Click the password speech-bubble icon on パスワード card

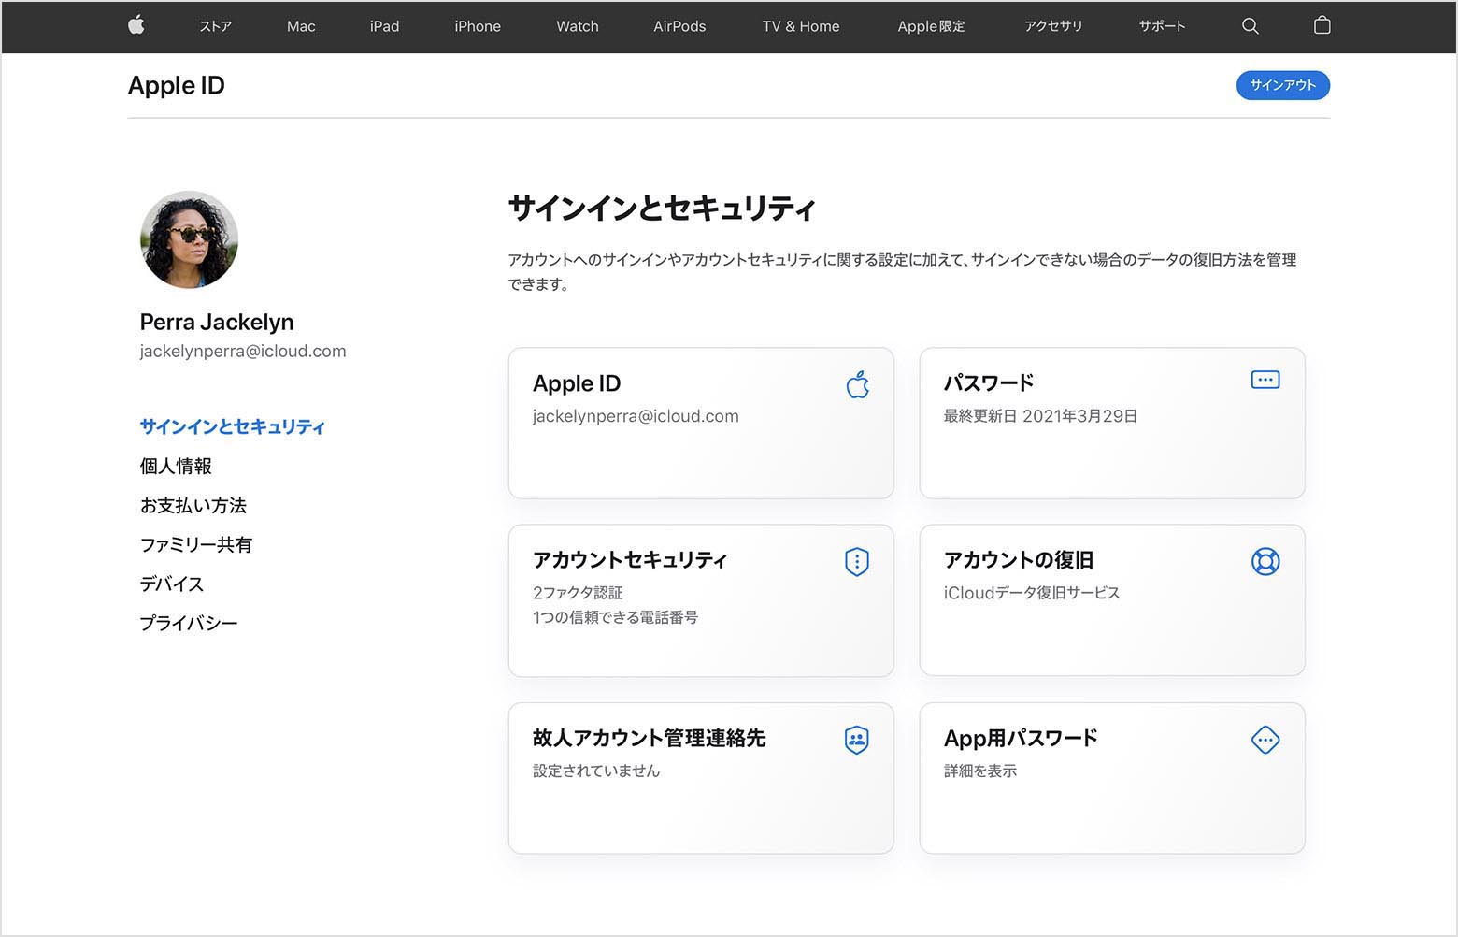[x=1265, y=380]
